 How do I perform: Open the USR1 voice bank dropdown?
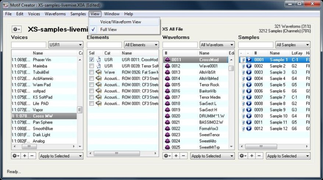[66, 45]
